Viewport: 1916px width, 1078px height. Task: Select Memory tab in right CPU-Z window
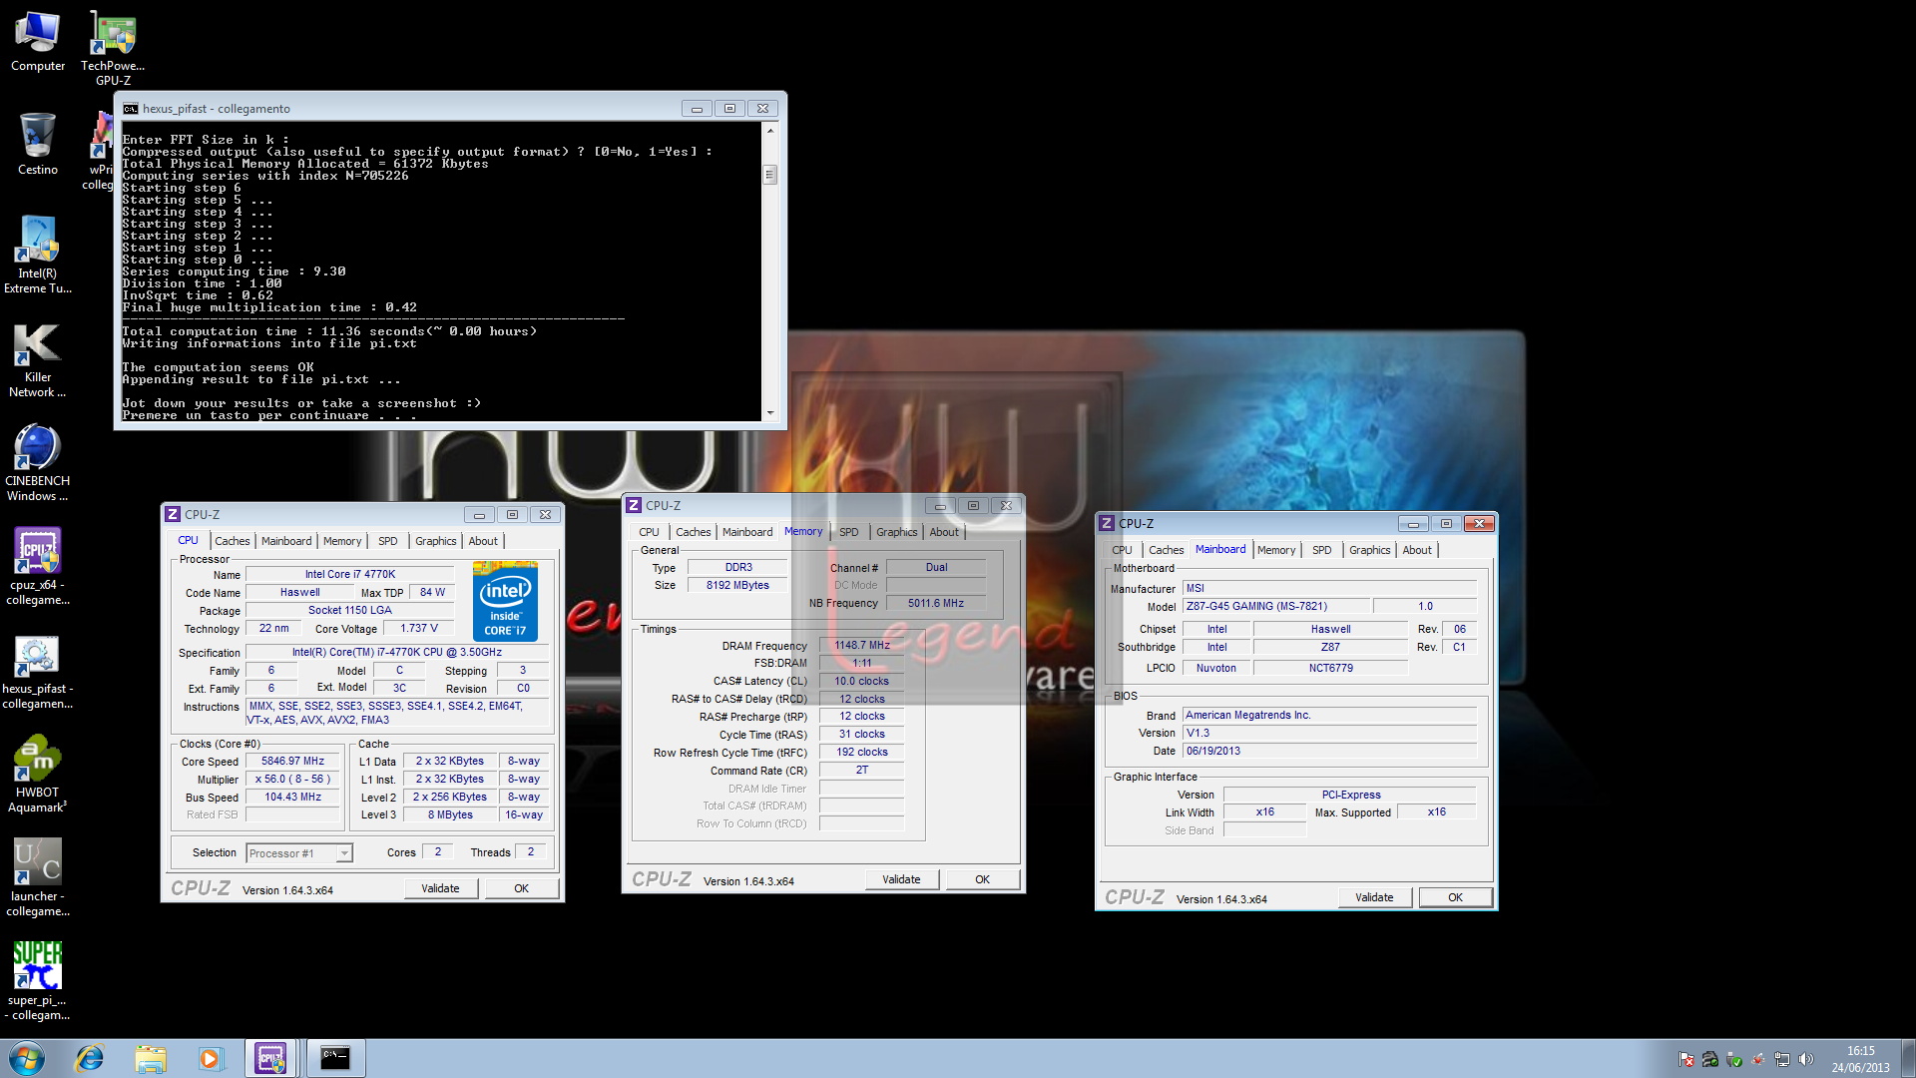[1276, 550]
